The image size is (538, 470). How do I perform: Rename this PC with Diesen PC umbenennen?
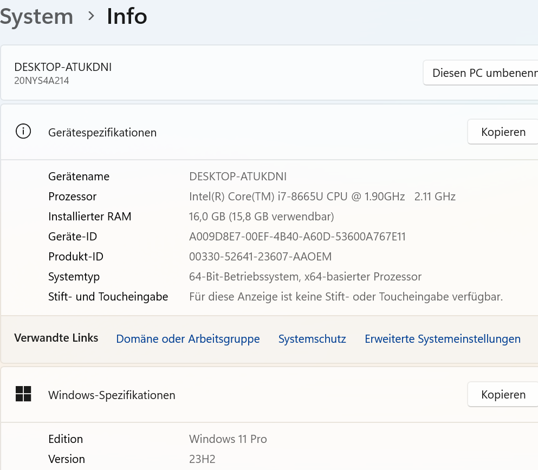click(481, 73)
